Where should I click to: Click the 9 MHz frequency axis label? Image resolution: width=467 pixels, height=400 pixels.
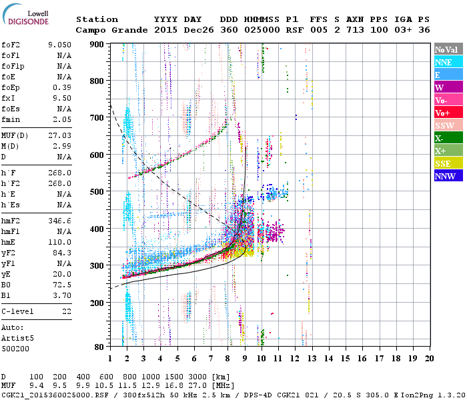coord(245,359)
